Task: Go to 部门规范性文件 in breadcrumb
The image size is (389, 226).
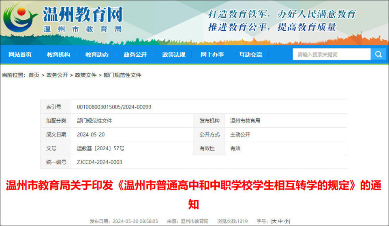Action: [x=122, y=75]
